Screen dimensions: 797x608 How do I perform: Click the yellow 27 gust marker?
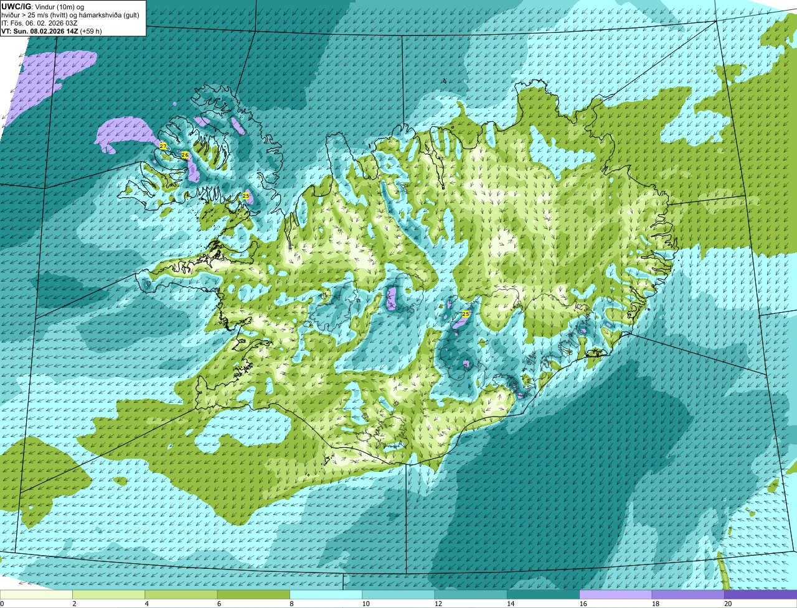pos(163,146)
